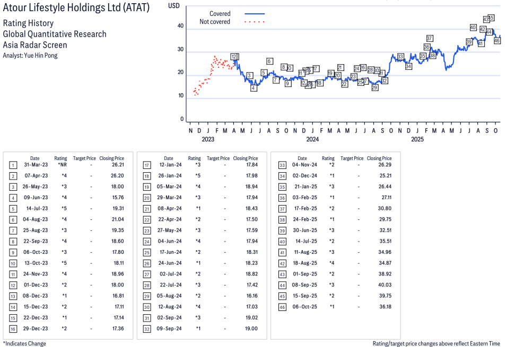This screenshot has width=506, height=347.
Task: Click the red dotted Not covered legend swatch
Action: [255, 22]
